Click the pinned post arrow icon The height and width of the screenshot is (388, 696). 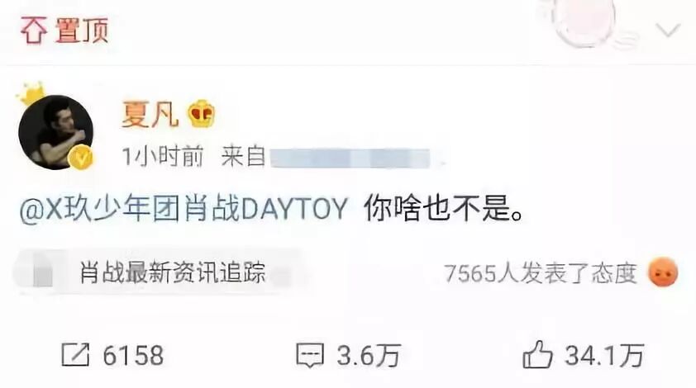[x=34, y=31]
